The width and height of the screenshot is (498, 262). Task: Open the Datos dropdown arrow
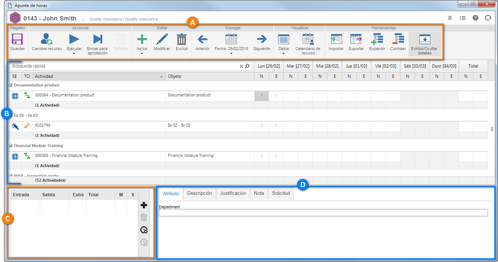click(x=283, y=54)
